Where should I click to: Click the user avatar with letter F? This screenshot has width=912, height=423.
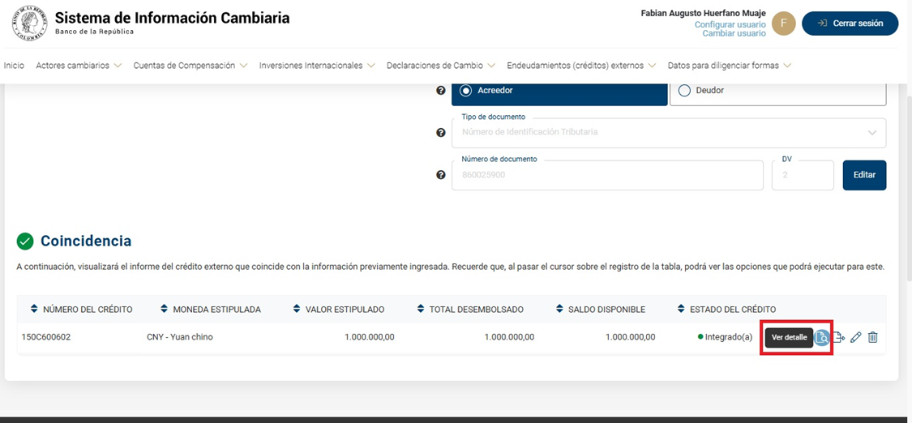[783, 23]
